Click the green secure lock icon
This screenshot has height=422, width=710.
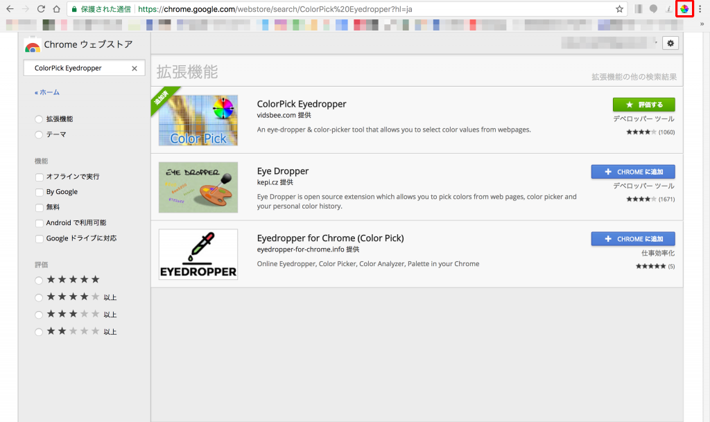coord(74,9)
